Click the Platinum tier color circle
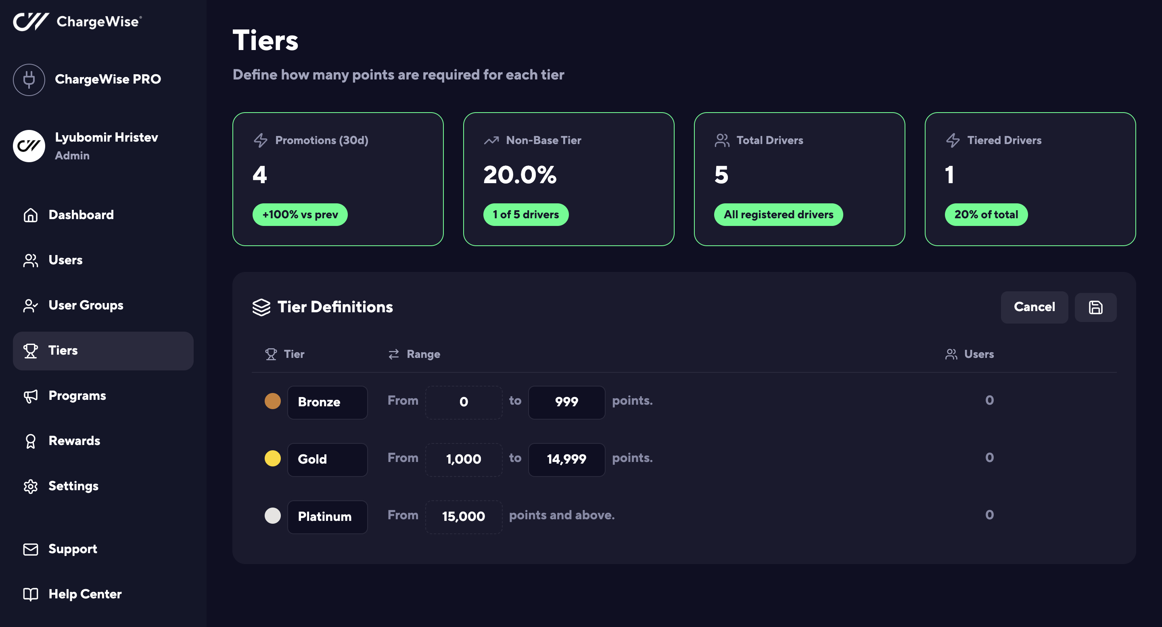The image size is (1162, 627). pyautogui.click(x=272, y=516)
